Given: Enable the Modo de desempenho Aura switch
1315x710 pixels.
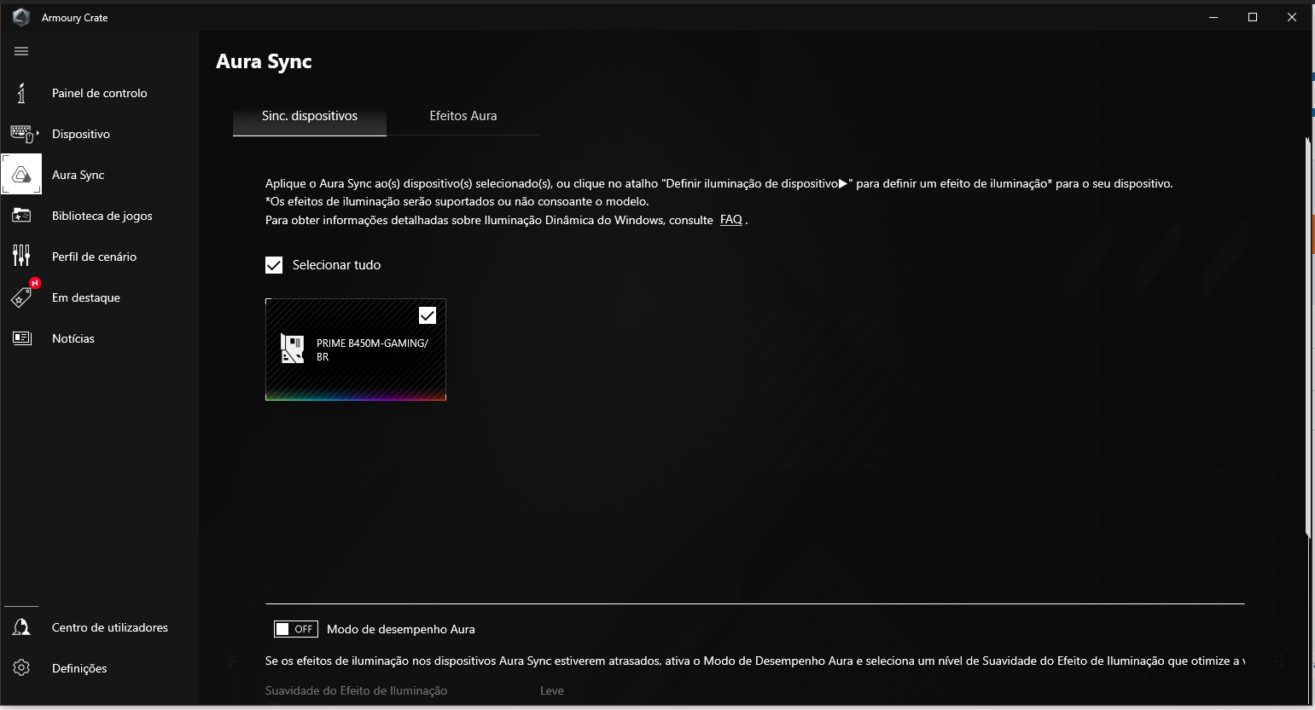Looking at the screenshot, I should click(295, 629).
